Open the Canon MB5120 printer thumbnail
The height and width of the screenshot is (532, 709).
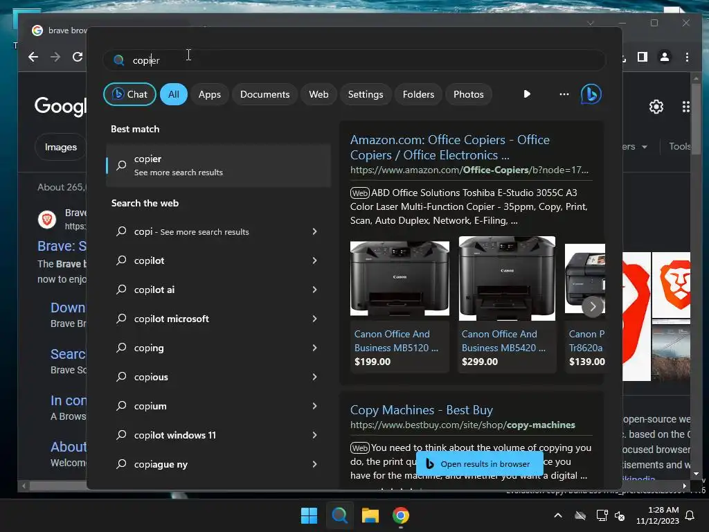[x=400, y=278]
